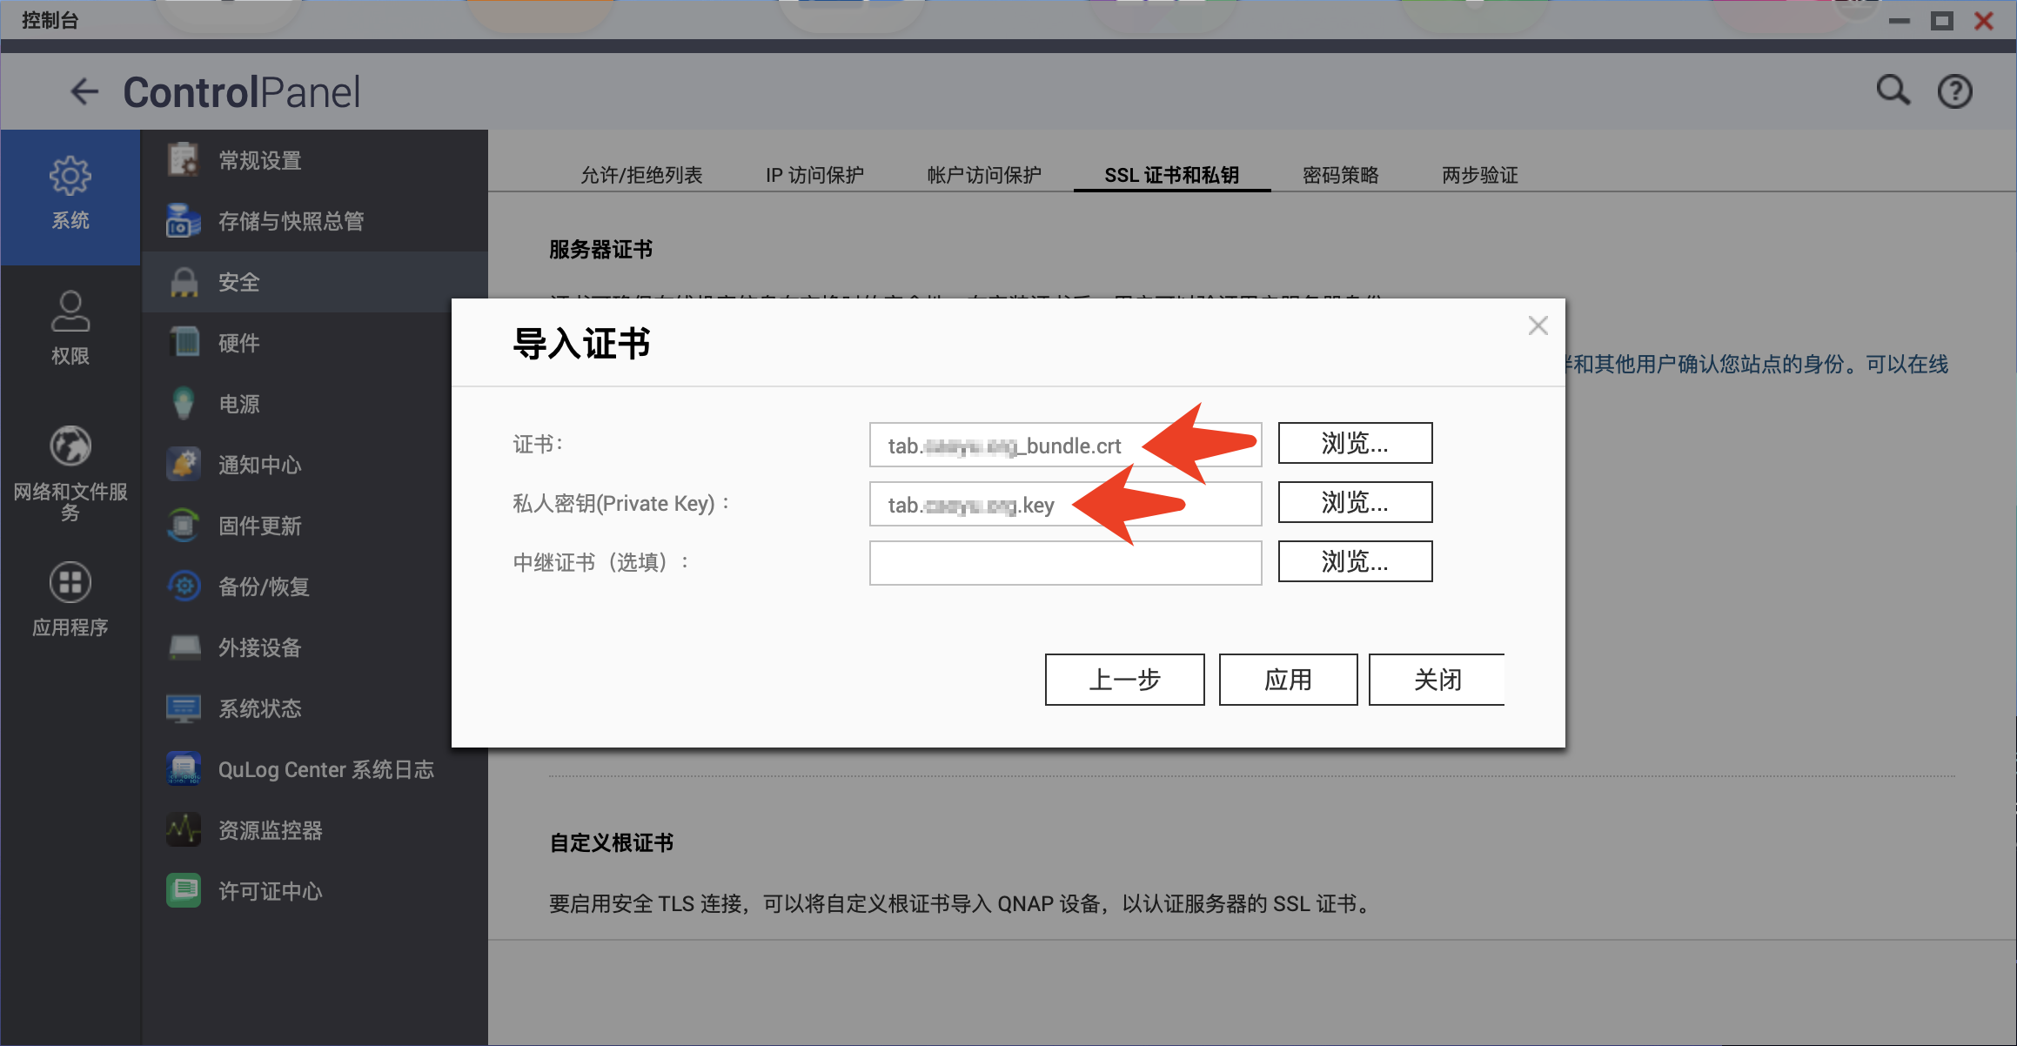Maximize the 控制台 window

point(1941,20)
